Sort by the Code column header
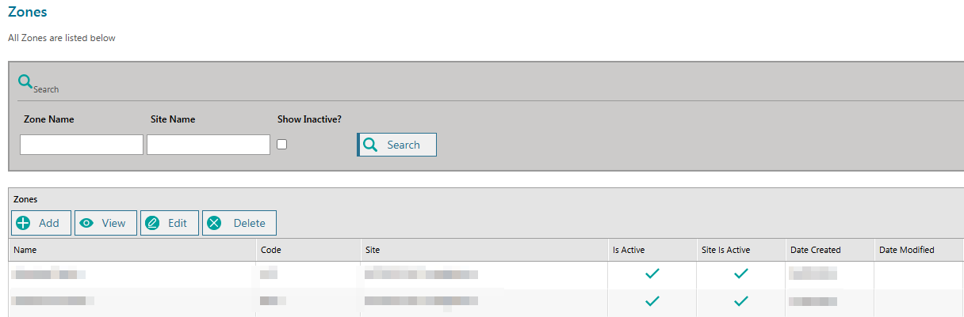This screenshot has height=317, width=964. click(271, 250)
